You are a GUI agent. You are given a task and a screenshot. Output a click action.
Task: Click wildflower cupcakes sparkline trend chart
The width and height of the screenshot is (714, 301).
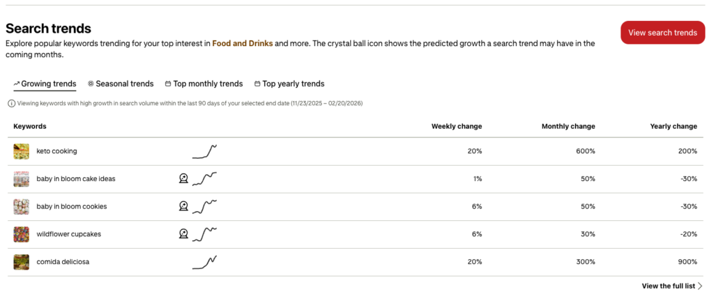(205, 234)
